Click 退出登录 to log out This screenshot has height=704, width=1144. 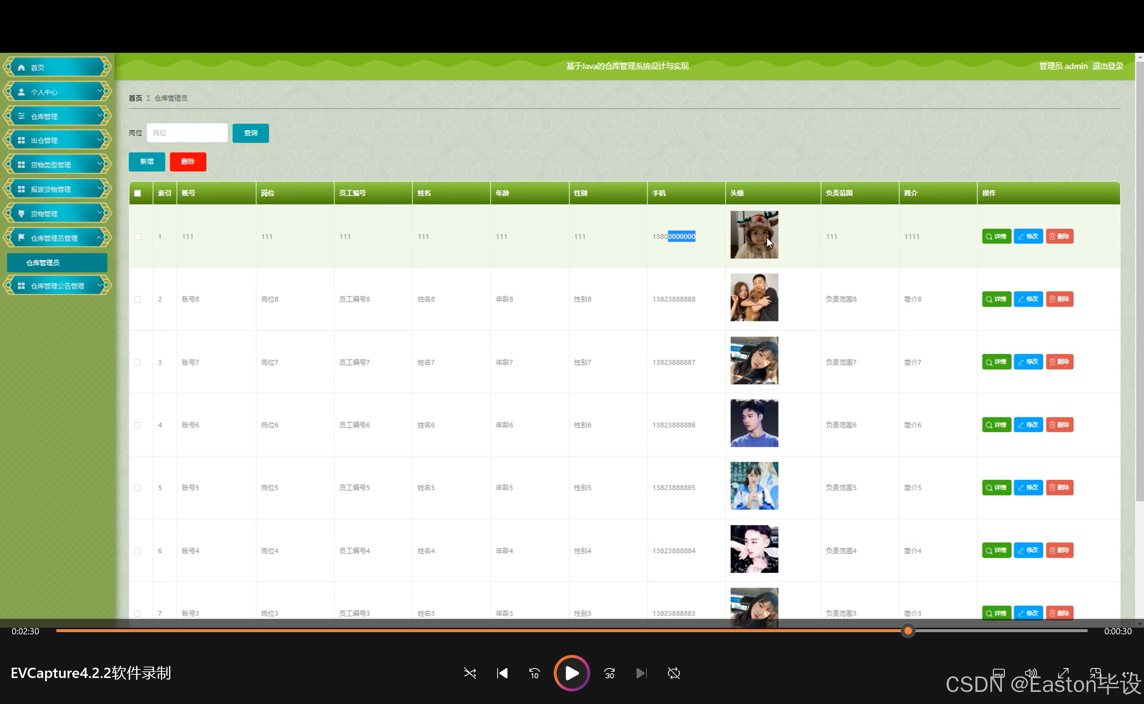(1108, 66)
